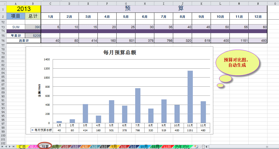Click the SUM label cell
Image resolution: width=279 pixels, height=149 pixels.
click(x=16, y=27)
